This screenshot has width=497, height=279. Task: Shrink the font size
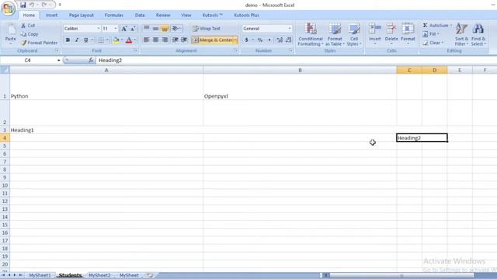[133, 29]
